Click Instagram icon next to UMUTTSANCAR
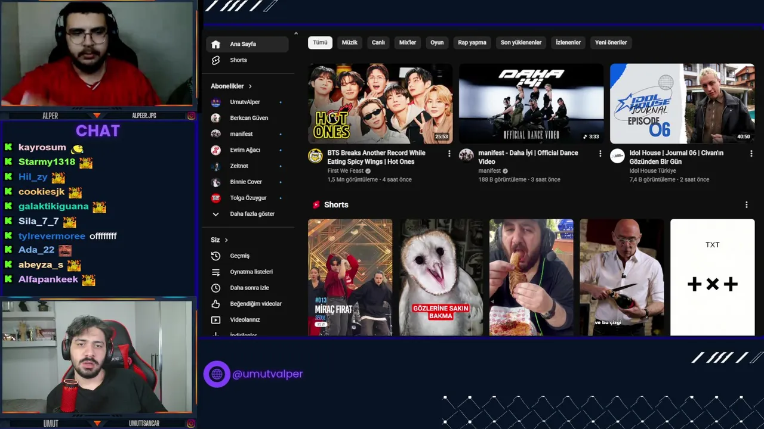 click(x=191, y=424)
